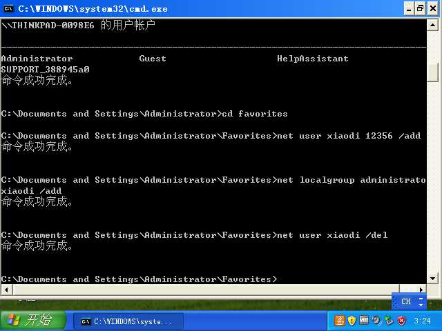Click the 3:24 system clock
This screenshot has height=331, width=442.
(x=422, y=321)
